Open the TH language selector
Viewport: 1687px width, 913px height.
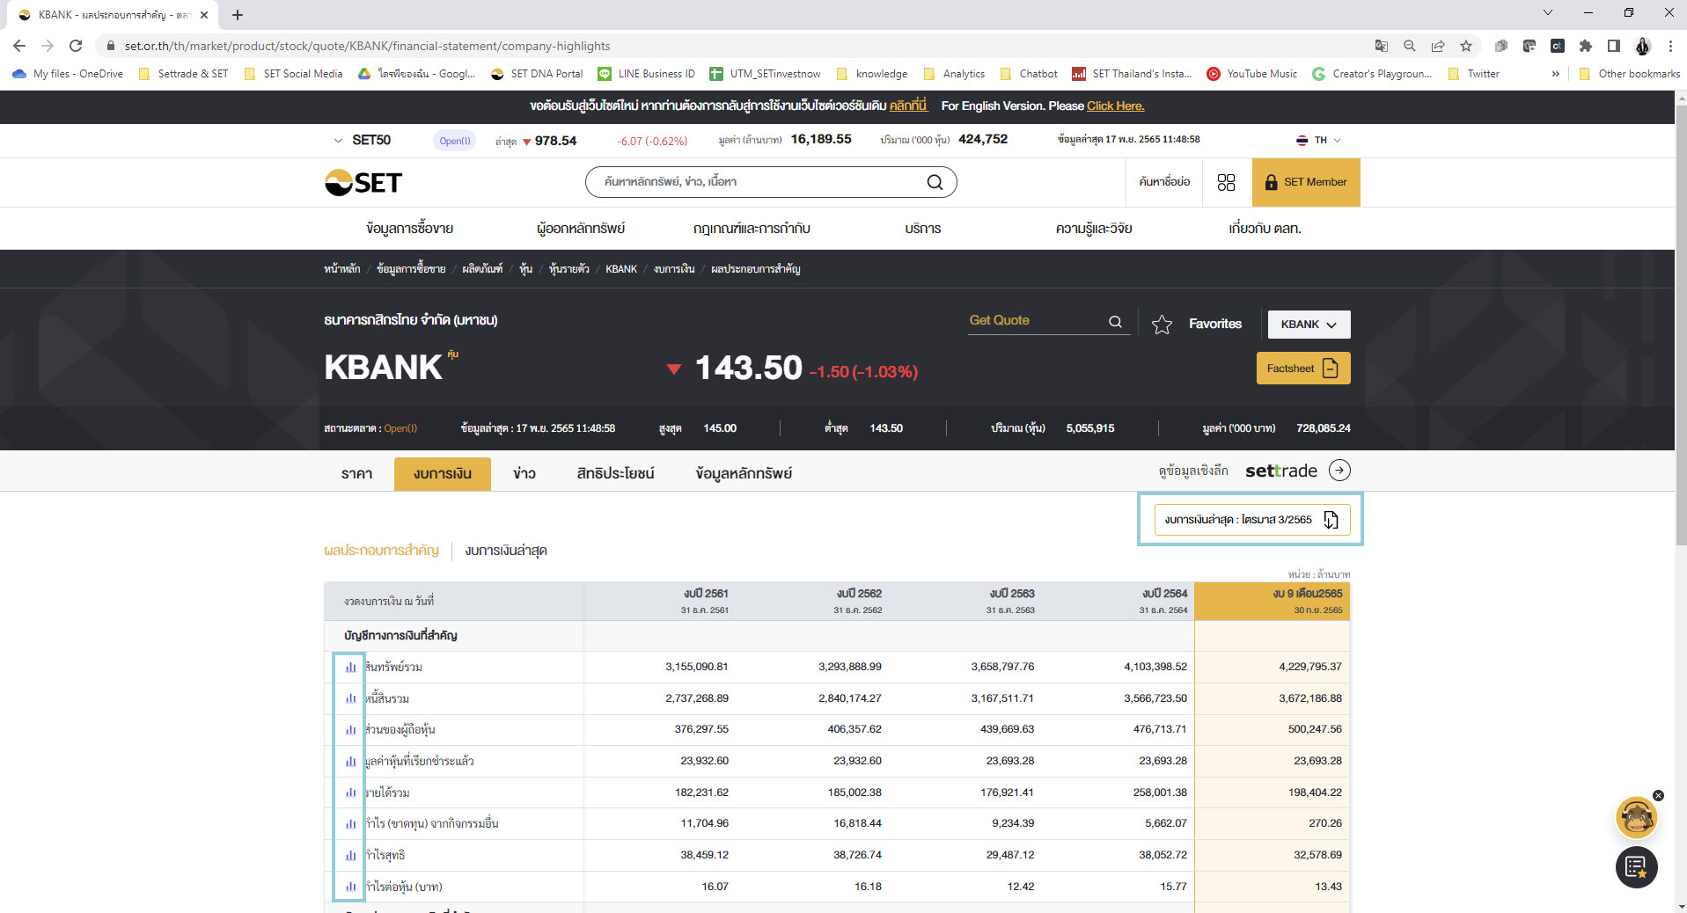pos(1318,141)
